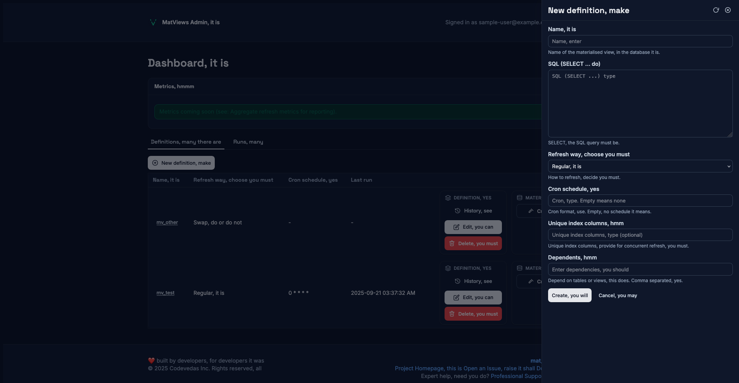
Task: Click the History icon for mv_other
Action: pos(458,211)
